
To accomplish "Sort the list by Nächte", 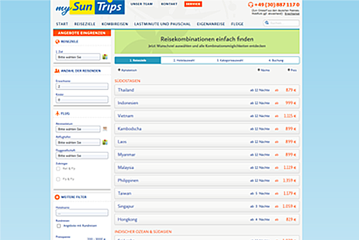I will 264,70.
